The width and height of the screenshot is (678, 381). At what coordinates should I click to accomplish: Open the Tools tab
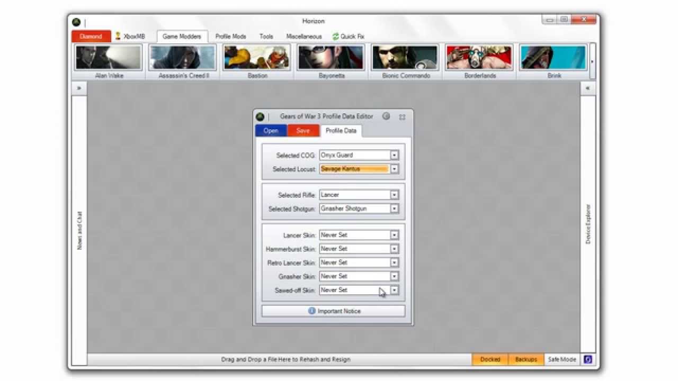[266, 37]
